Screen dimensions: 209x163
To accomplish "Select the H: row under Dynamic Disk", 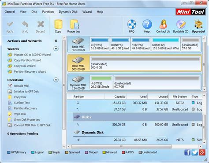I will click(x=134, y=140).
